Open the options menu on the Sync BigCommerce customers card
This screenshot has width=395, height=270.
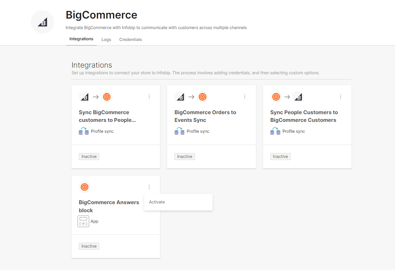pyautogui.click(x=149, y=97)
